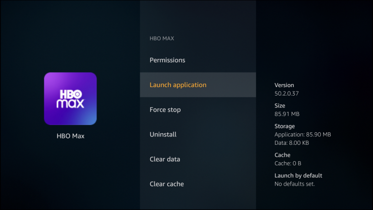
Task: Click the HBO Max name under the icon
Action: [x=70, y=136]
